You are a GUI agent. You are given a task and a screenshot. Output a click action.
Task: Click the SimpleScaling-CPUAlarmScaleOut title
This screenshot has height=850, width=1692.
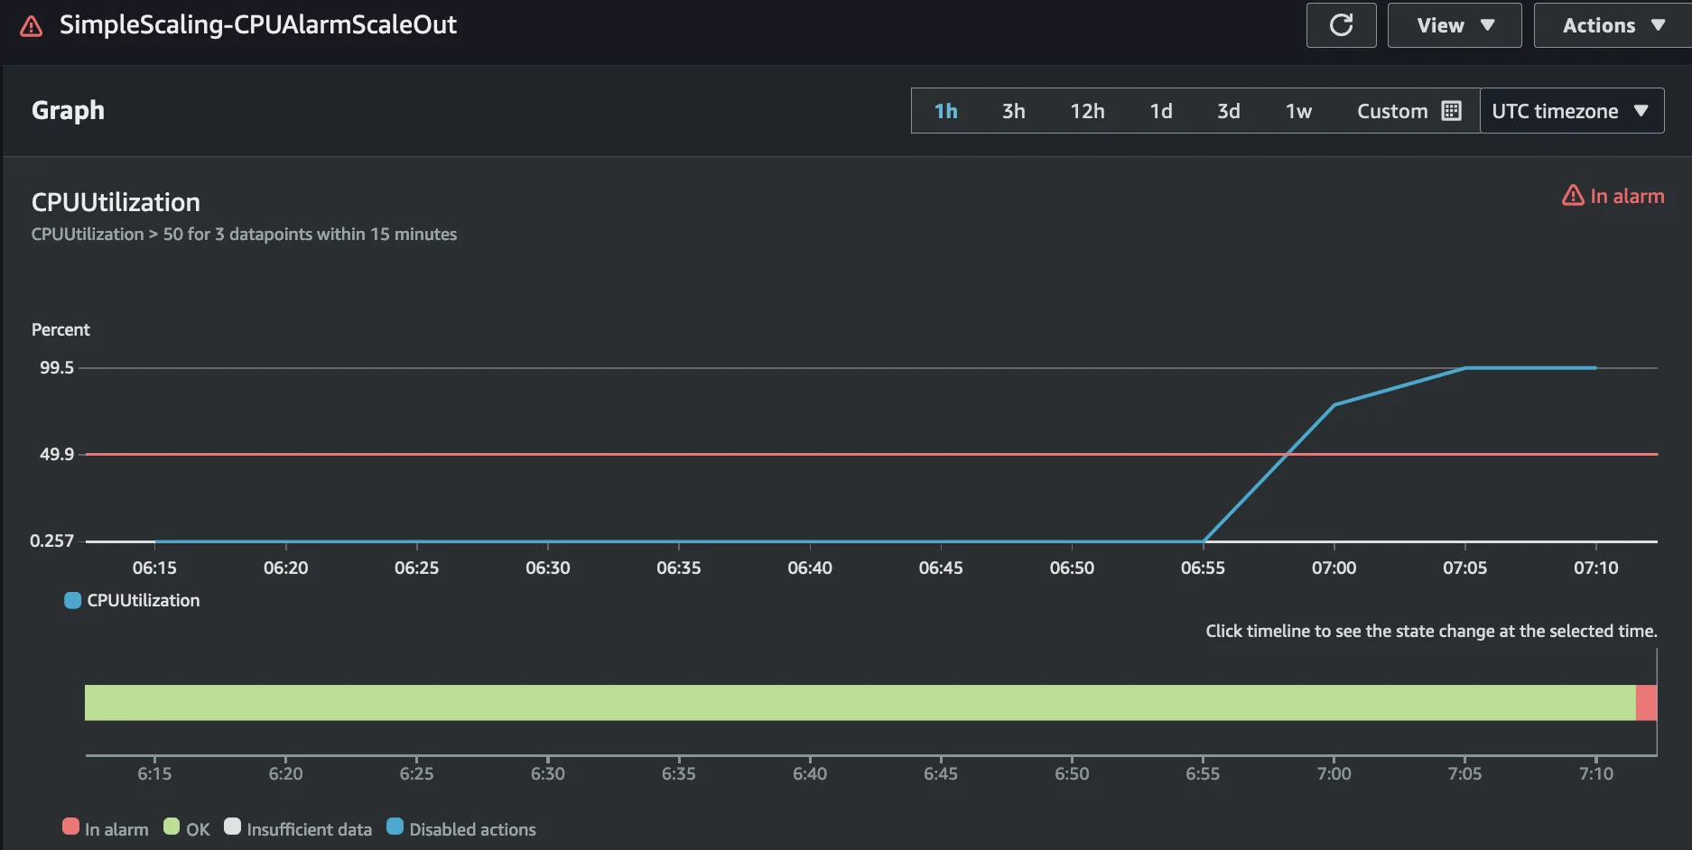click(x=258, y=24)
